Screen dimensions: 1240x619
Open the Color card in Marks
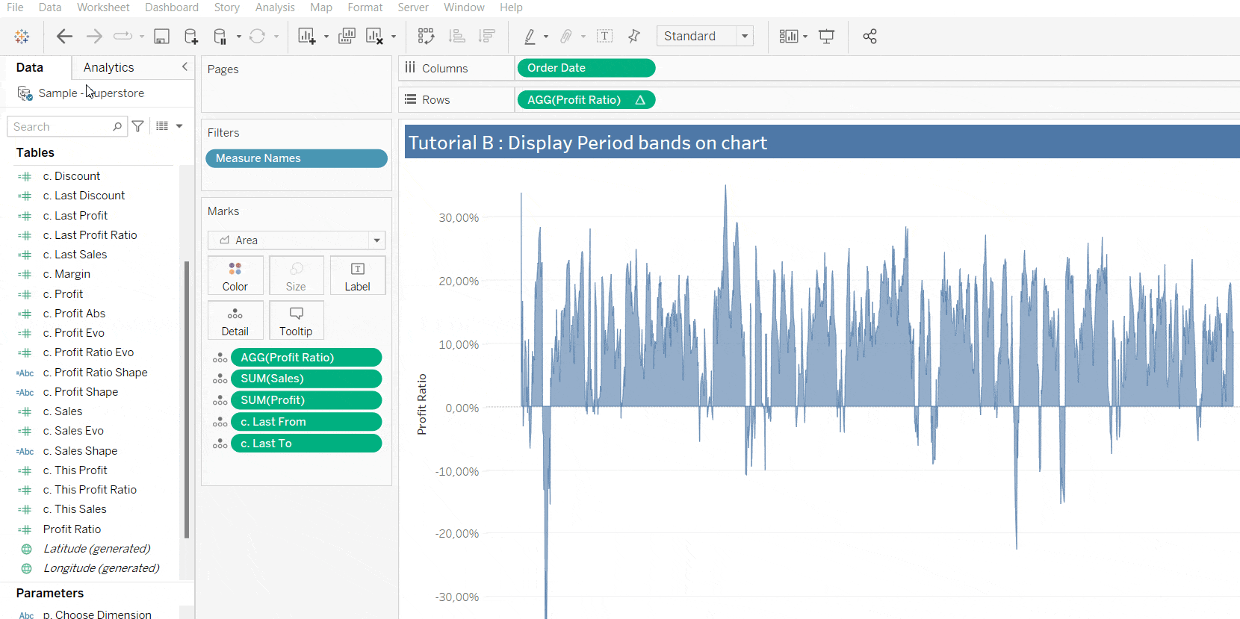235,276
